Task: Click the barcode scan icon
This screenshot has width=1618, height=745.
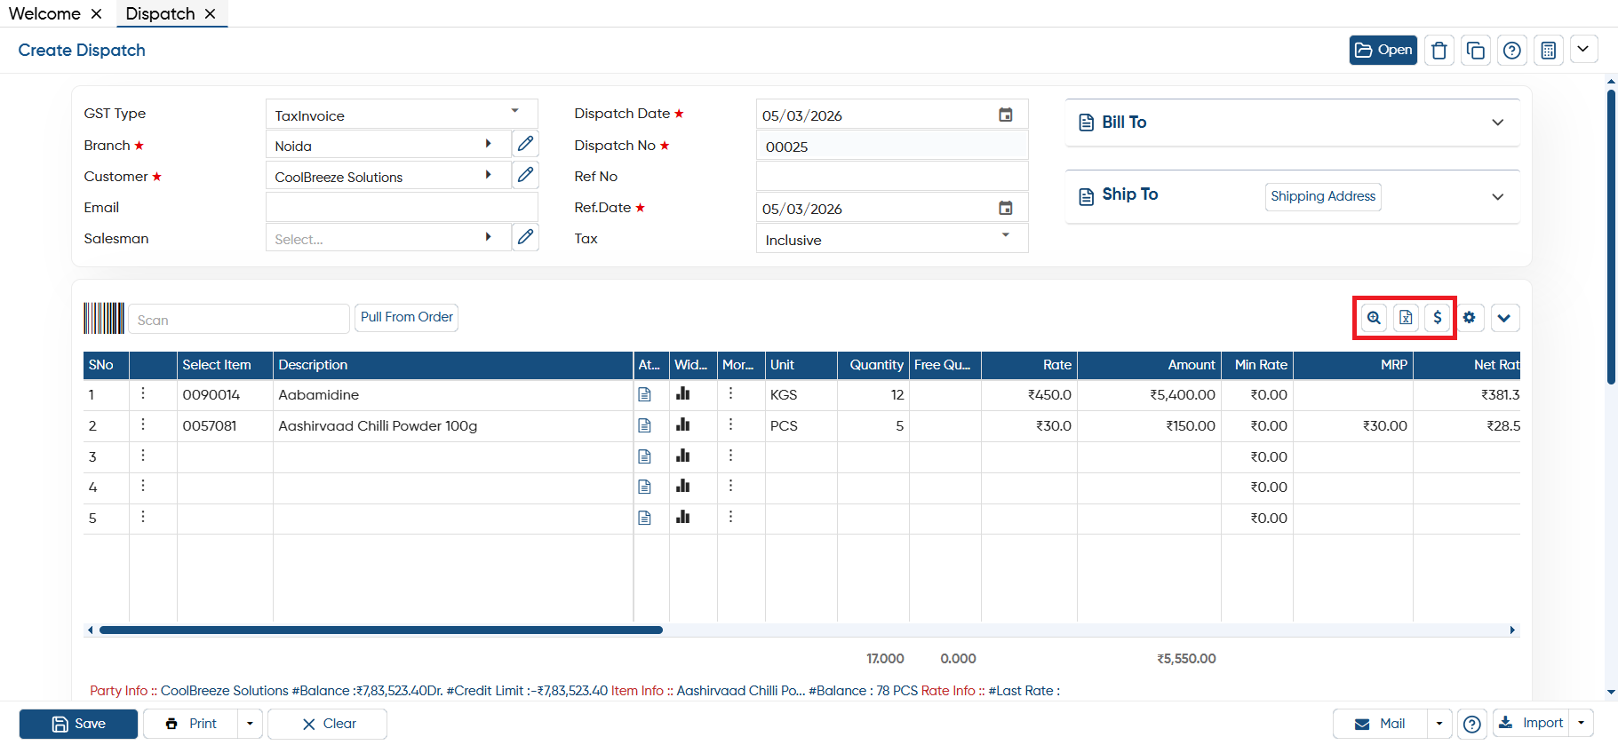Action: (x=104, y=318)
